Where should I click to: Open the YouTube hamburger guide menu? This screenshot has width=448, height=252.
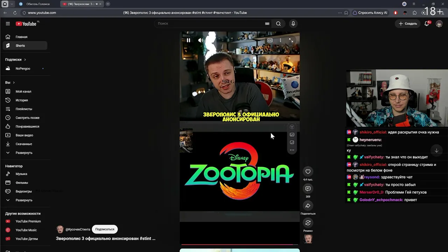pos(8,23)
